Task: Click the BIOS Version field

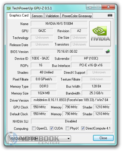Action: (67, 52)
